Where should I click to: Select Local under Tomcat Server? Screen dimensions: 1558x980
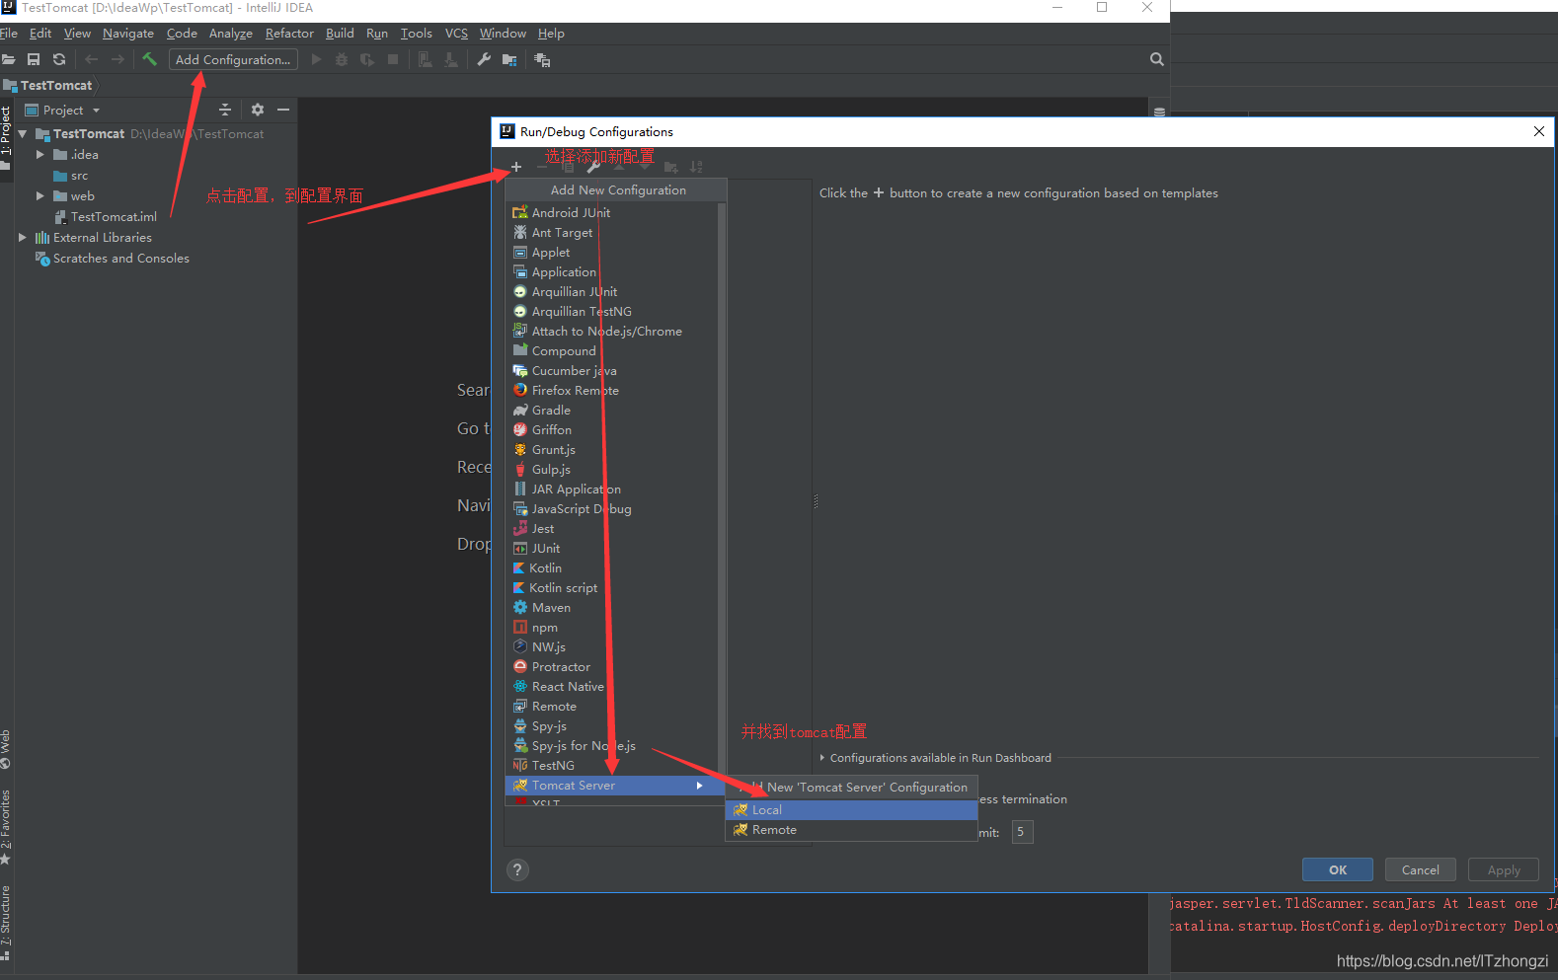pos(851,809)
